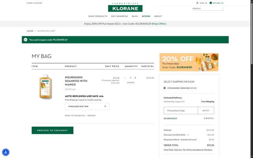
Task: Click Apply promotion code button
Action: pos(206,111)
